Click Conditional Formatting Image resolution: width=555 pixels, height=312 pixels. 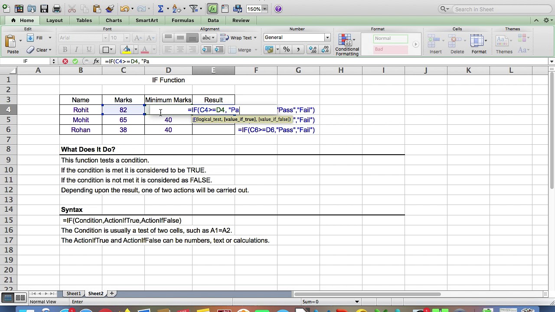[347, 45]
